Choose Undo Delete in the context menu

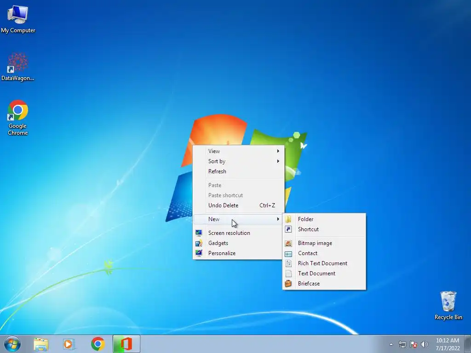[238, 205]
